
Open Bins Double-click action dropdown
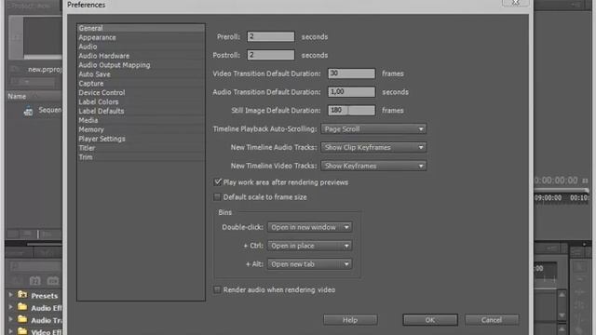[309, 227]
